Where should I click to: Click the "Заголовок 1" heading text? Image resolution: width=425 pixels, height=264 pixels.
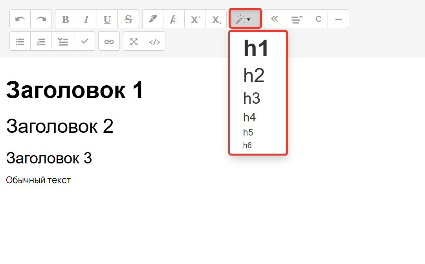click(x=75, y=90)
